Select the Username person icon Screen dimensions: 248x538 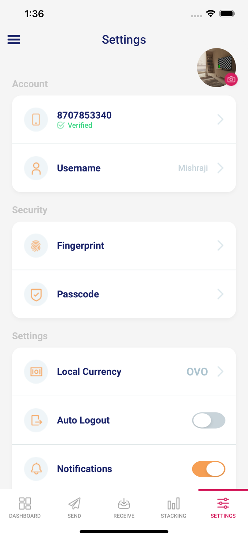[36, 168]
